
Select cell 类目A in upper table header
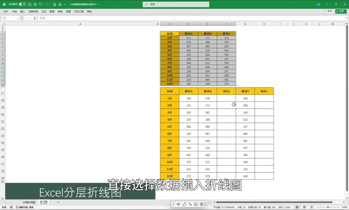pyautogui.click(x=189, y=34)
